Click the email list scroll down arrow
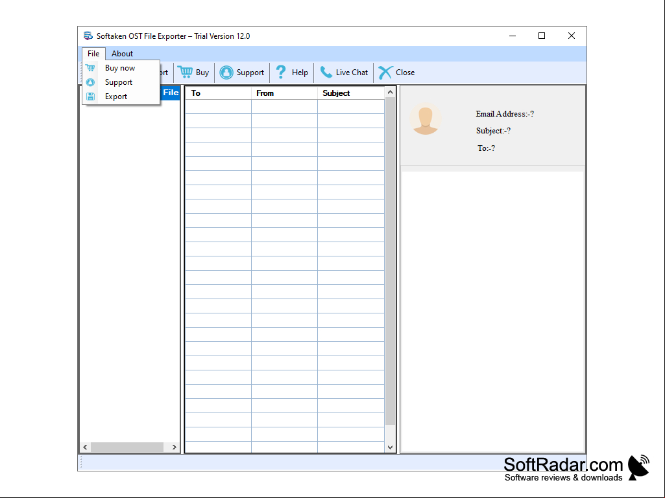The width and height of the screenshot is (665, 498). 390,447
